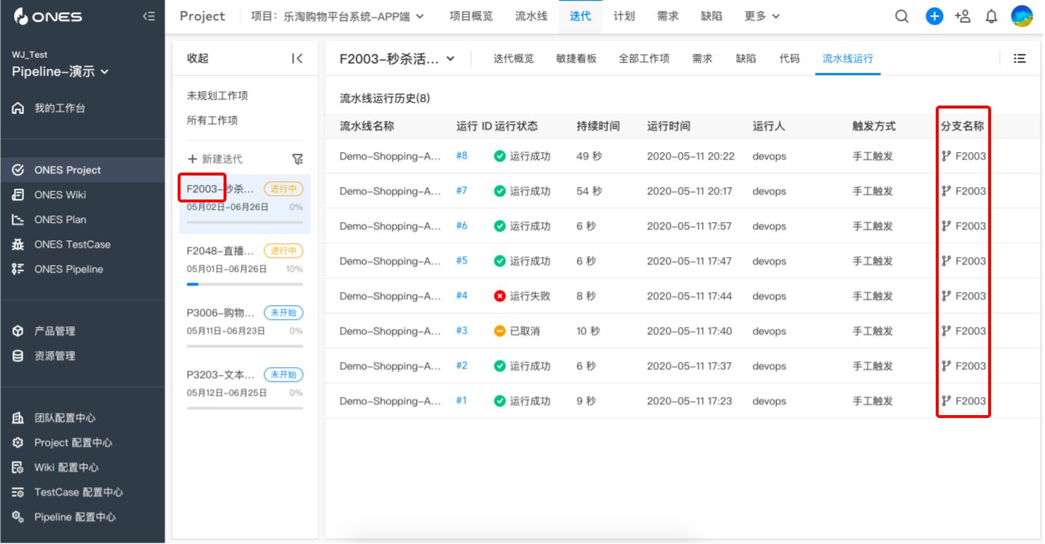
Task: Click the F2048 iteration progress bar
Action: coord(245,284)
